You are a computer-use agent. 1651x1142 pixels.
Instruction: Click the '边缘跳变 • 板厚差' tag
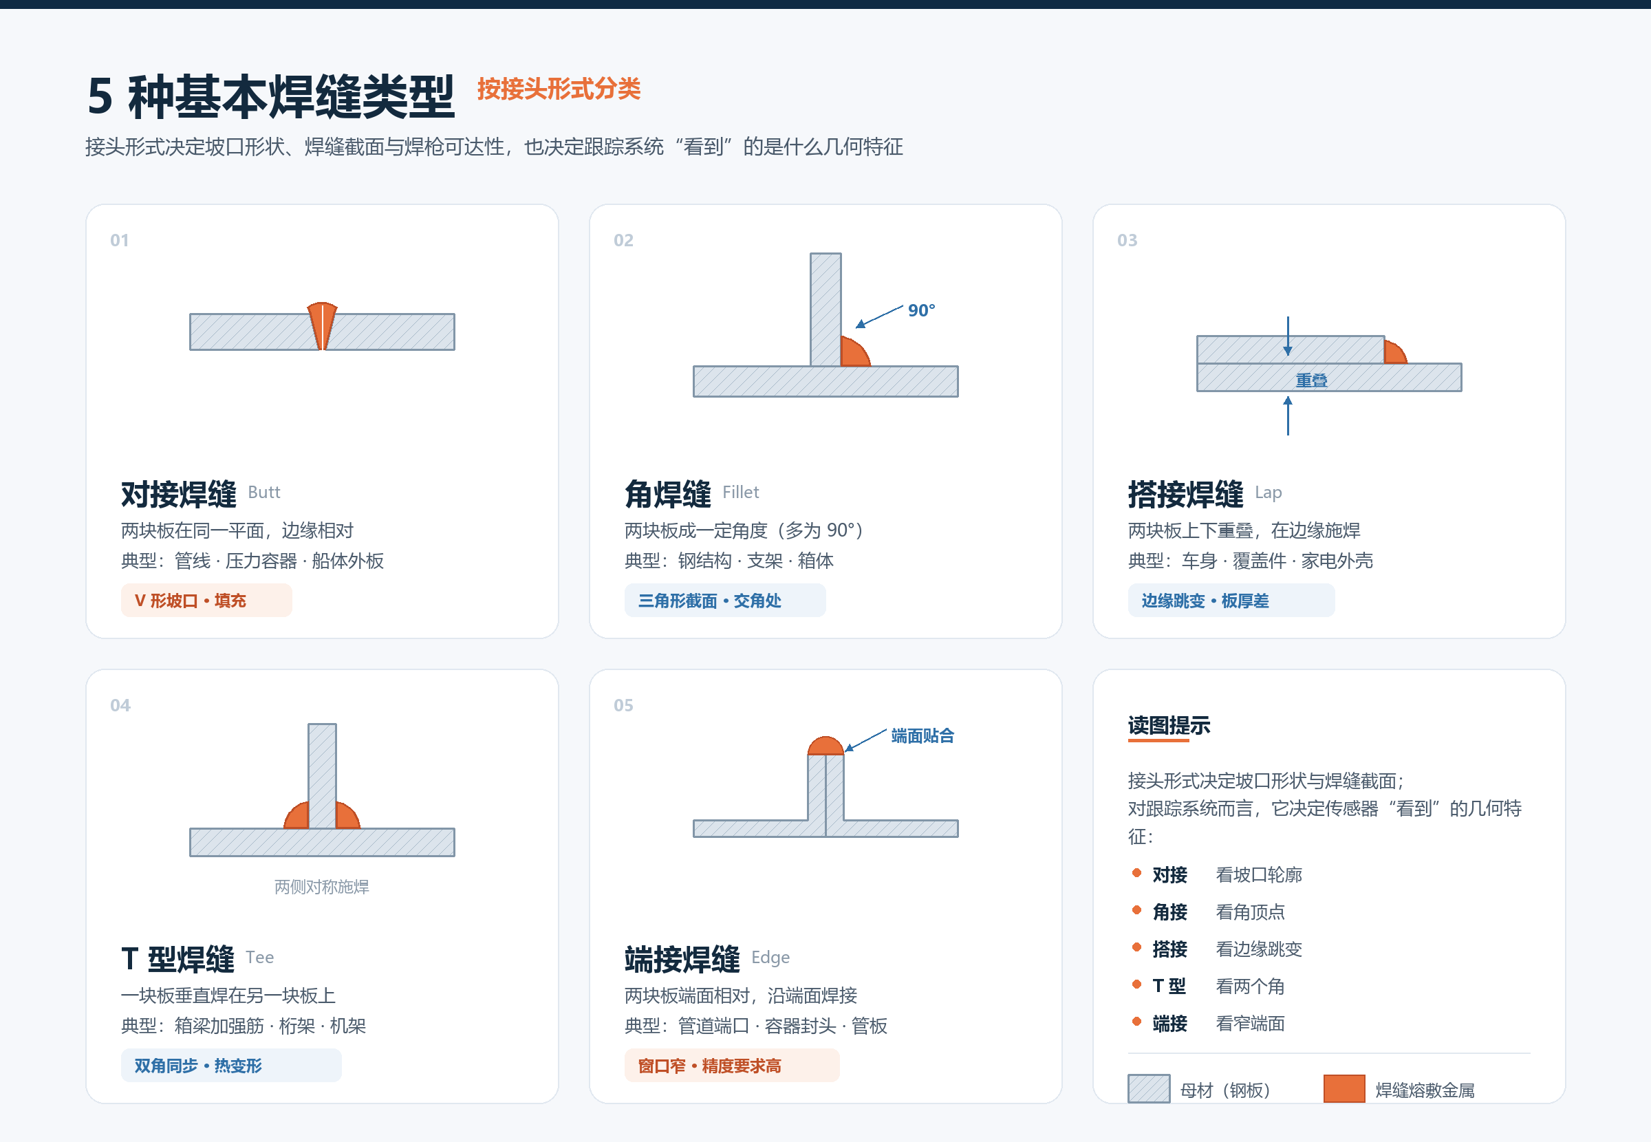(1231, 601)
